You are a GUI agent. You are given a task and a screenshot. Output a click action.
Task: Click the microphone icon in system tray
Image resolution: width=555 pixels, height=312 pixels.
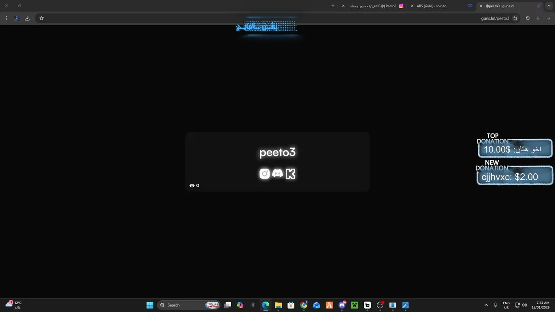(496, 305)
